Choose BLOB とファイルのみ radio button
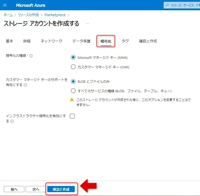 pyautogui.click(x=73, y=81)
